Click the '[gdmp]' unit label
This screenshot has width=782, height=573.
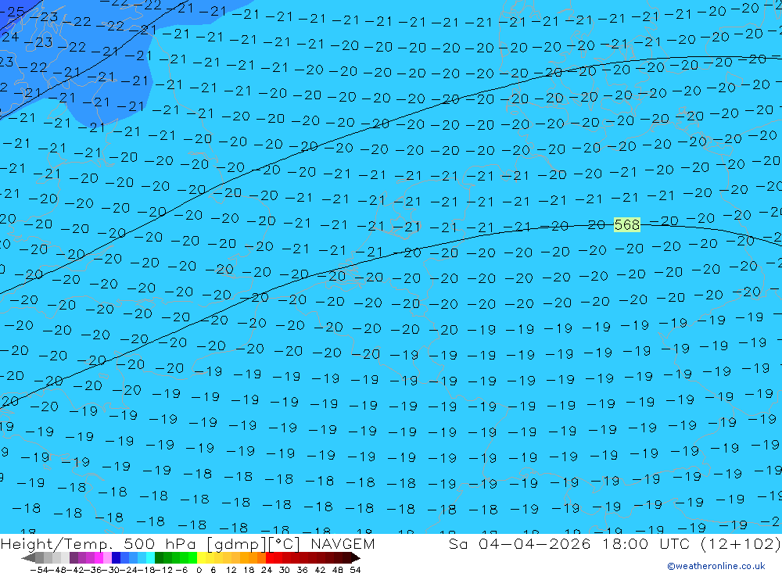237,544
